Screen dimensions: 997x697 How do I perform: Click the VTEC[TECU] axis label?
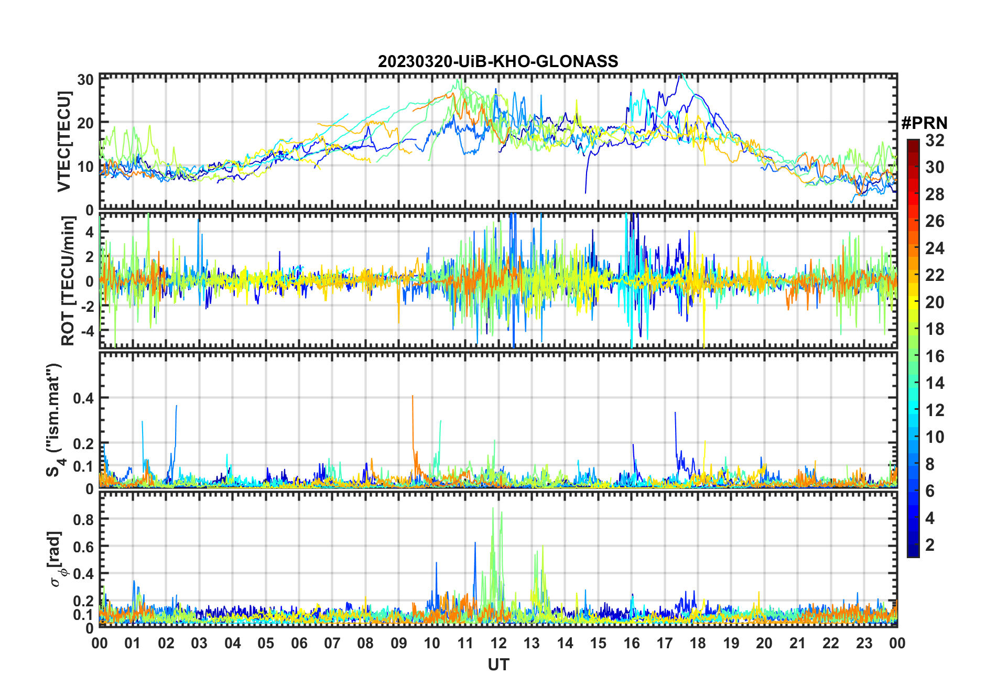(64, 141)
